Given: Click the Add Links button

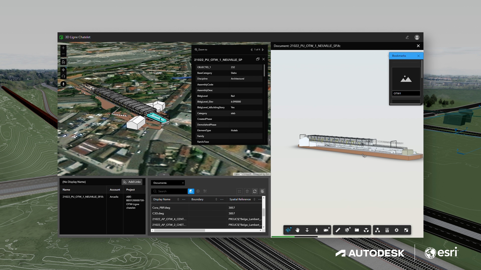Looking at the screenshot, I should (132, 182).
